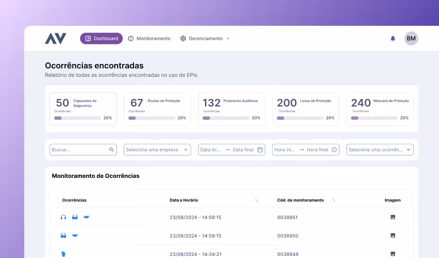
Task: Select the Máscara de Proteção card
Action: 380,109
